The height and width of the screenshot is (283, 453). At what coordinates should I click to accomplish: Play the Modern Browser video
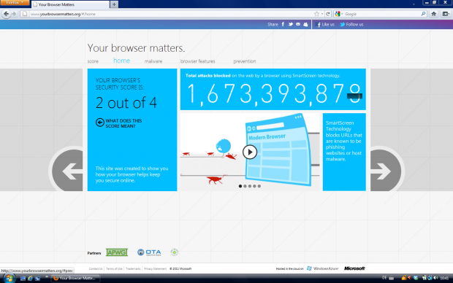[250, 152]
